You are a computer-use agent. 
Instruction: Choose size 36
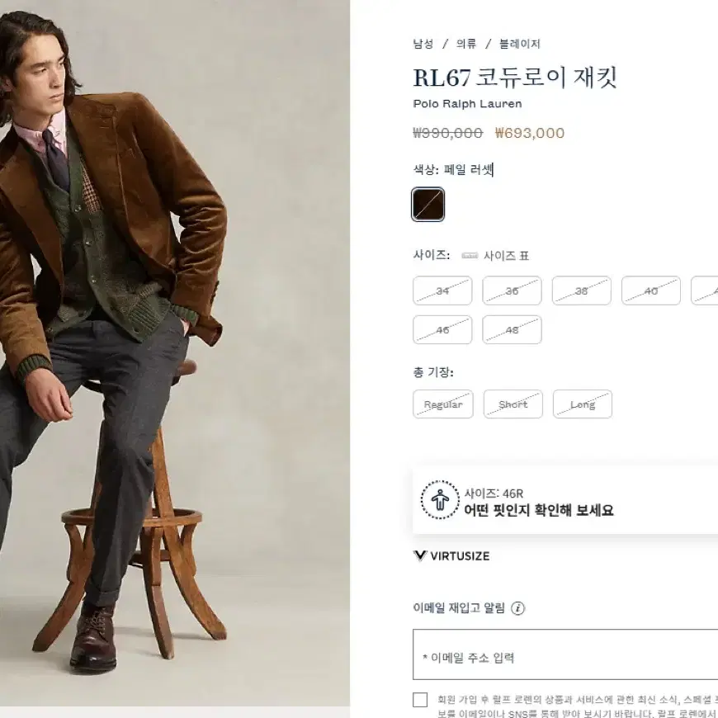click(x=512, y=291)
